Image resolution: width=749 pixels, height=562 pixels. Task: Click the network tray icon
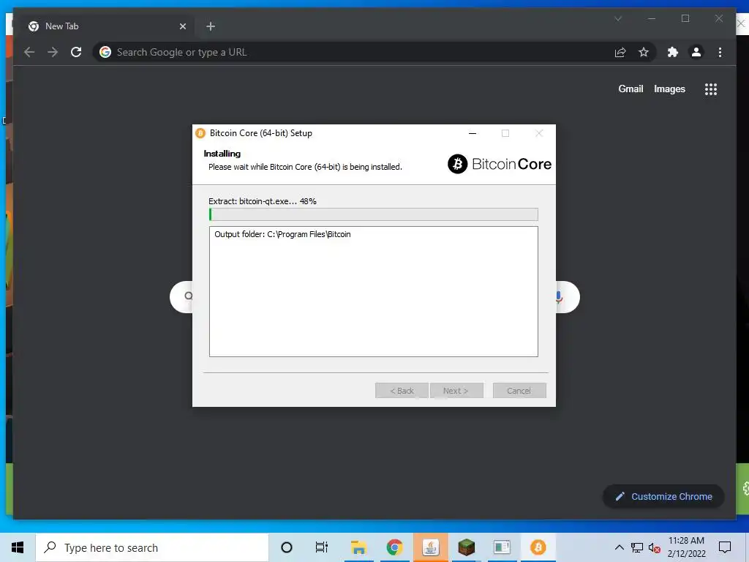pyautogui.click(x=637, y=547)
